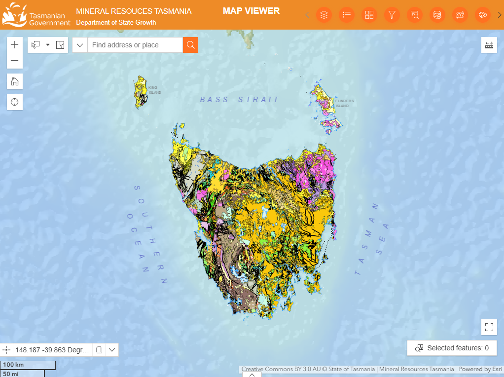Click the Find address or place field
Image resolution: width=504 pixels, height=377 pixels.
tap(136, 45)
